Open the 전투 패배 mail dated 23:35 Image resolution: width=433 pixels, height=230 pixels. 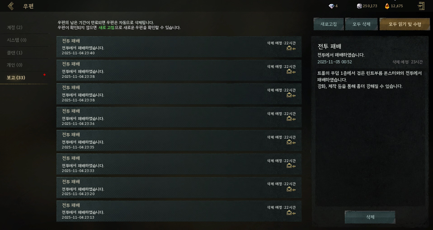pos(179,141)
